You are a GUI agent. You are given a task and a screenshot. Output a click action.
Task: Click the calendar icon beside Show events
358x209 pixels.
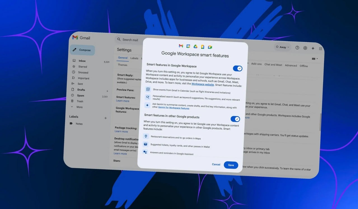148,90
